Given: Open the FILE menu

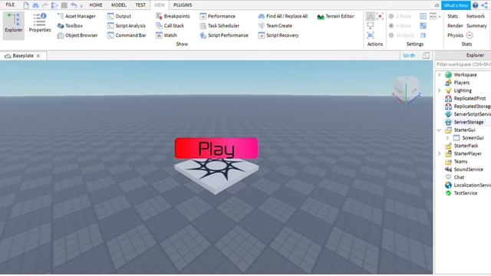Looking at the screenshot, I should 10,5.
